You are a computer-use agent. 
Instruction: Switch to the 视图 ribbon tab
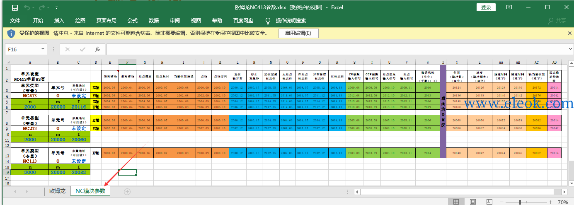(x=196, y=21)
